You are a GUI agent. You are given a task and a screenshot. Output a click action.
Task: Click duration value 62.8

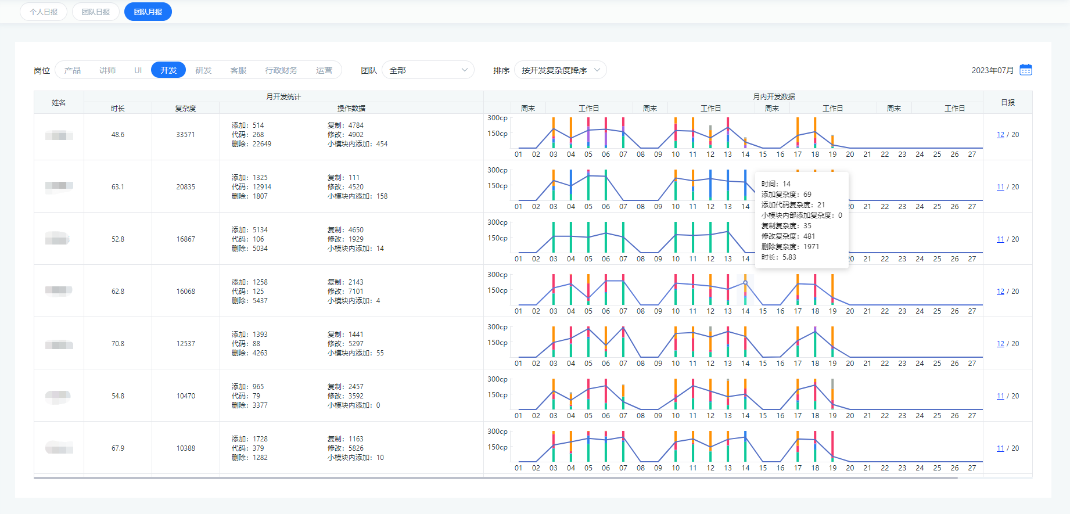tap(118, 292)
